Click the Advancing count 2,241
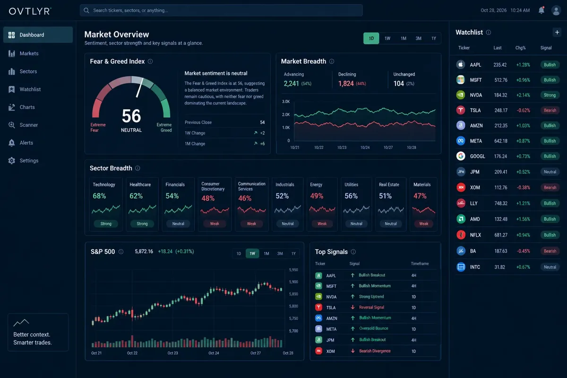The width and height of the screenshot is (567, 378). coord(292,84)
